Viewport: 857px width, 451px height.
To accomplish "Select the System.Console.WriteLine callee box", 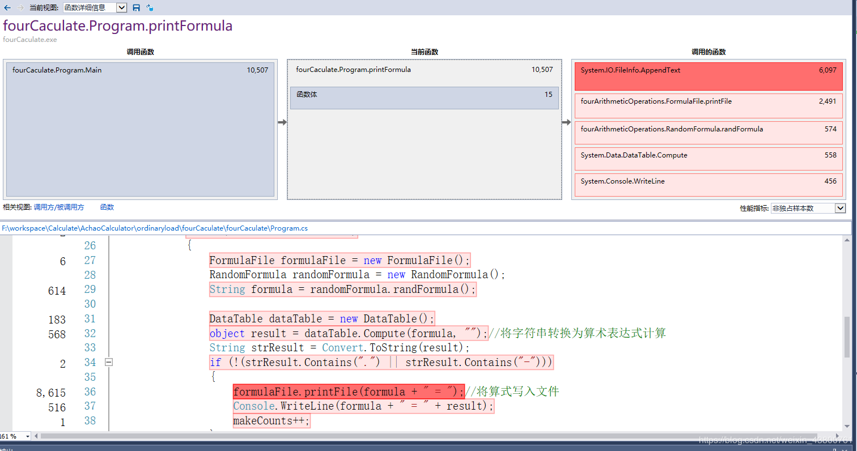I will [708, 185].
